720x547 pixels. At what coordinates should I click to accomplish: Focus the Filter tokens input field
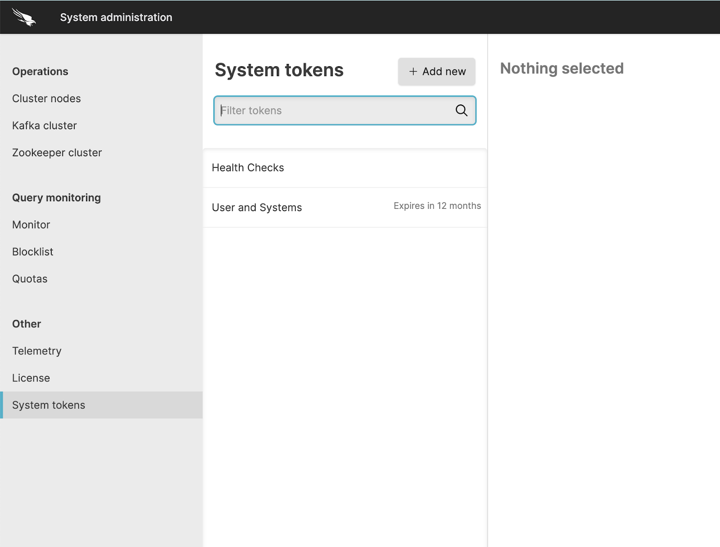click(335, 110)
